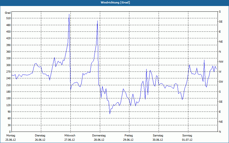Click the 150 degree axis value
229x143 pixels.
(x=9, y=98)
